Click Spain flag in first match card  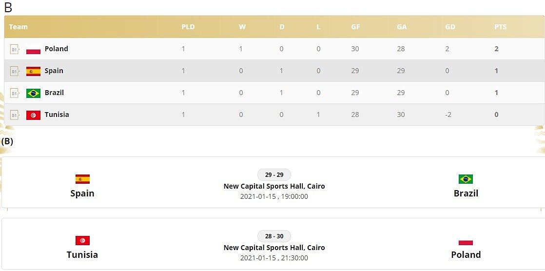[x=82, y=179]
